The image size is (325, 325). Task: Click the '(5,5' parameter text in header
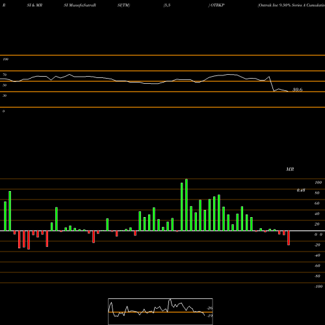[x=167, y=5]
